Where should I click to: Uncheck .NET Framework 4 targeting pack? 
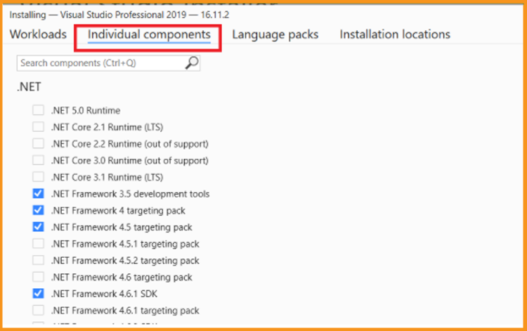tap(38, 210)
